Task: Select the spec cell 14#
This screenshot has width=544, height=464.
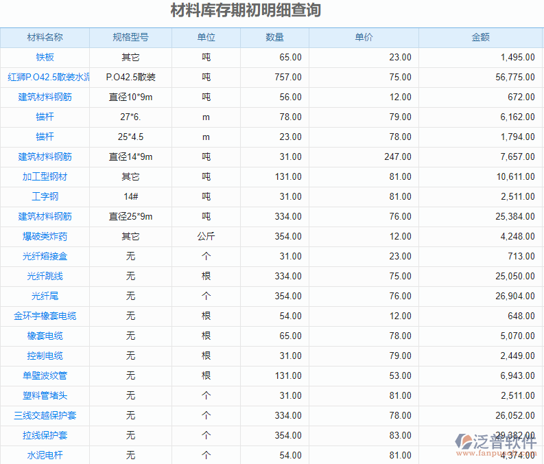Action: point(130,196)
